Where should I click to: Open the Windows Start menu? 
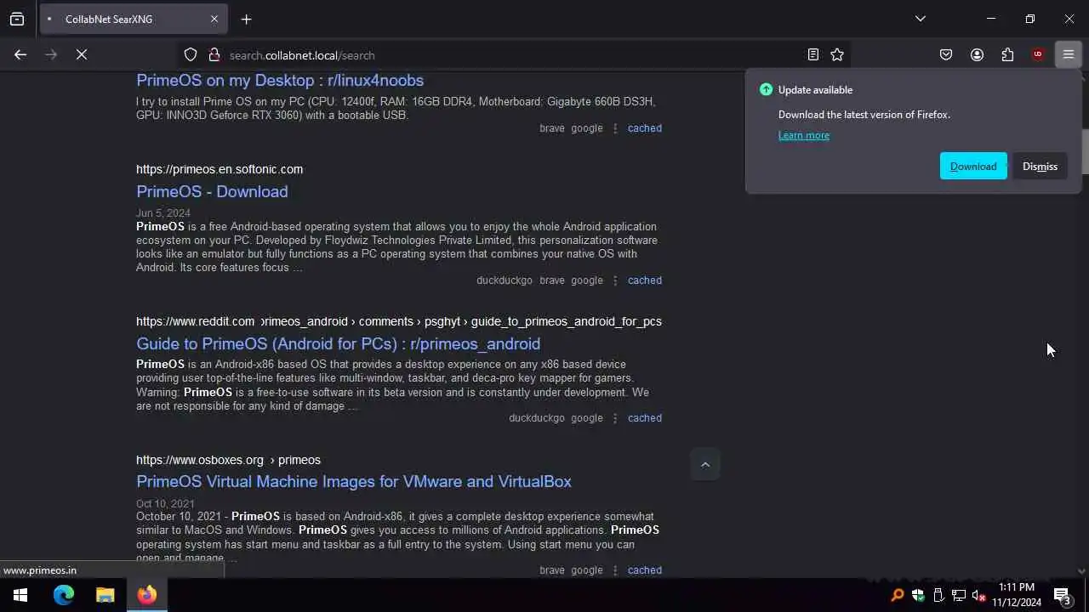point(20,595)
